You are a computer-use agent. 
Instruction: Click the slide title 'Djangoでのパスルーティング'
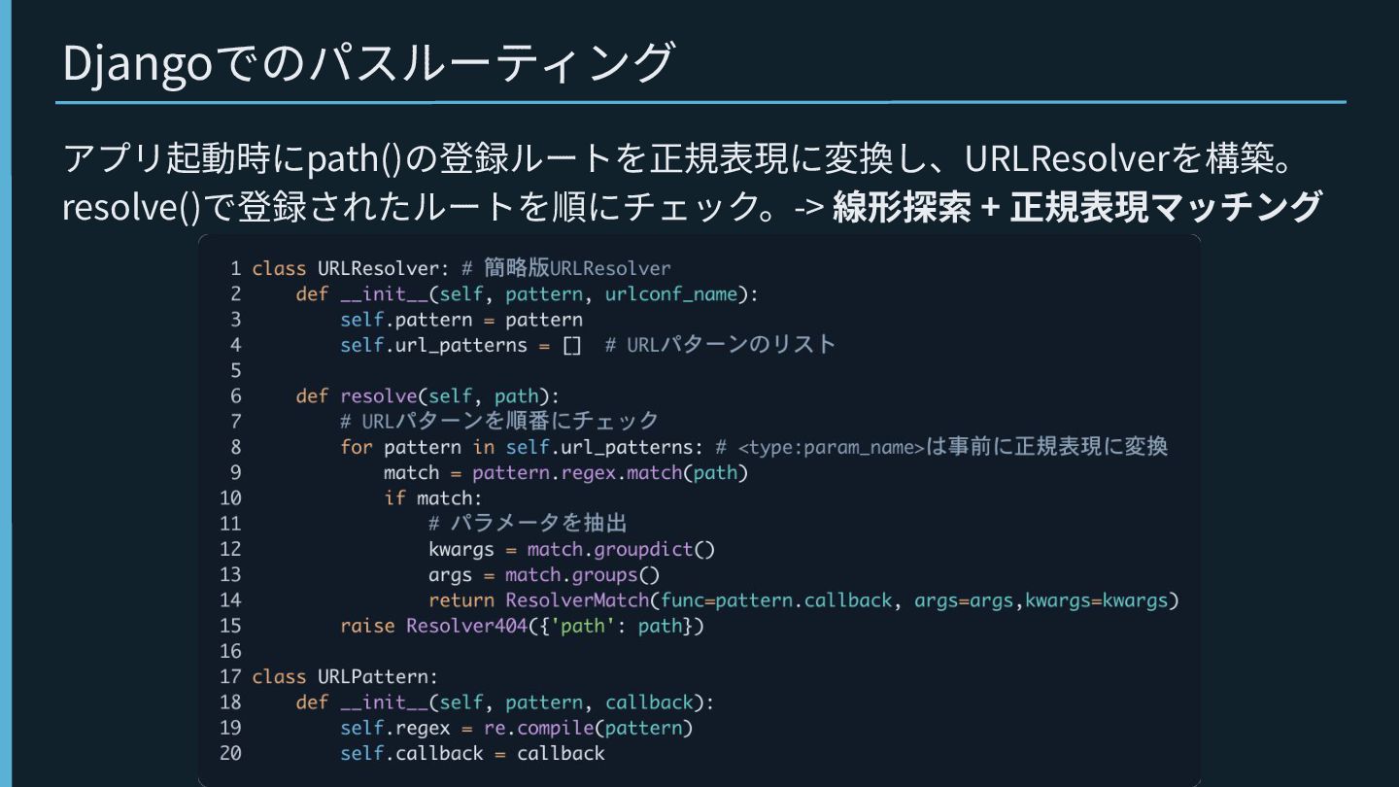point(367,62)
